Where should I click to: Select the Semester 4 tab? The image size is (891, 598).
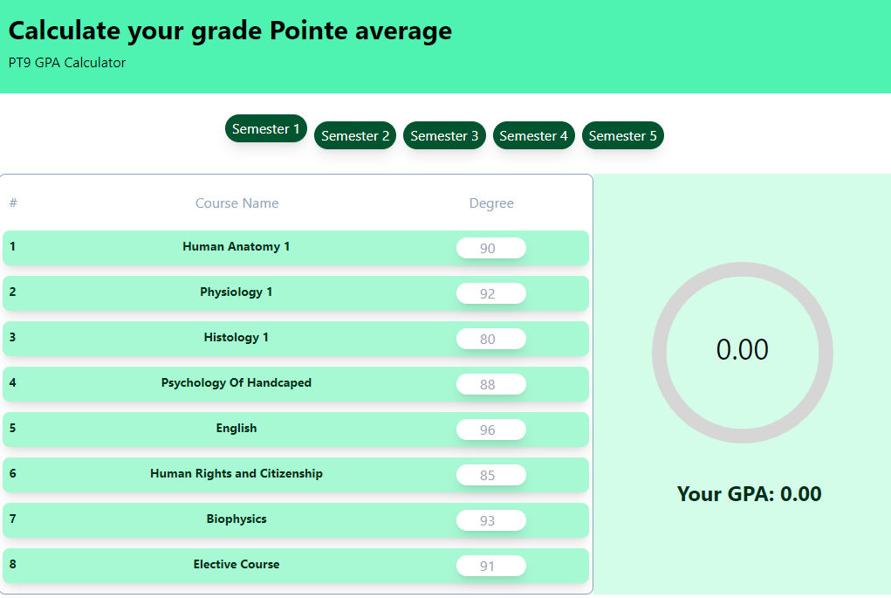533,135
